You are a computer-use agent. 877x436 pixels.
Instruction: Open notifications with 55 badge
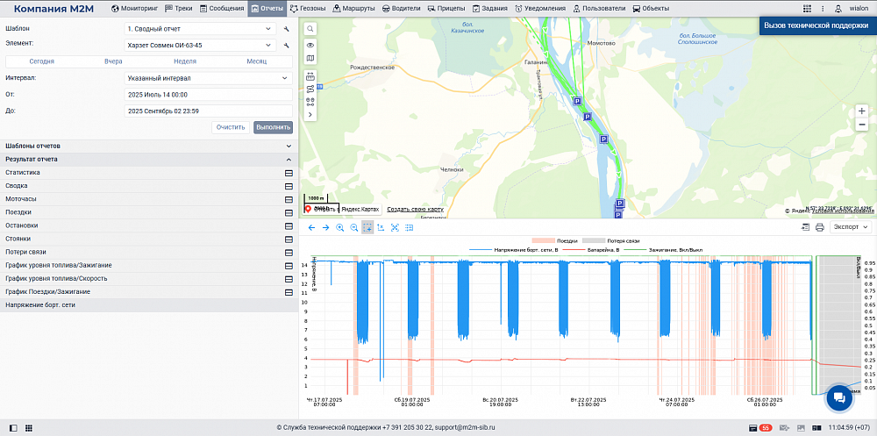[761, 427]
